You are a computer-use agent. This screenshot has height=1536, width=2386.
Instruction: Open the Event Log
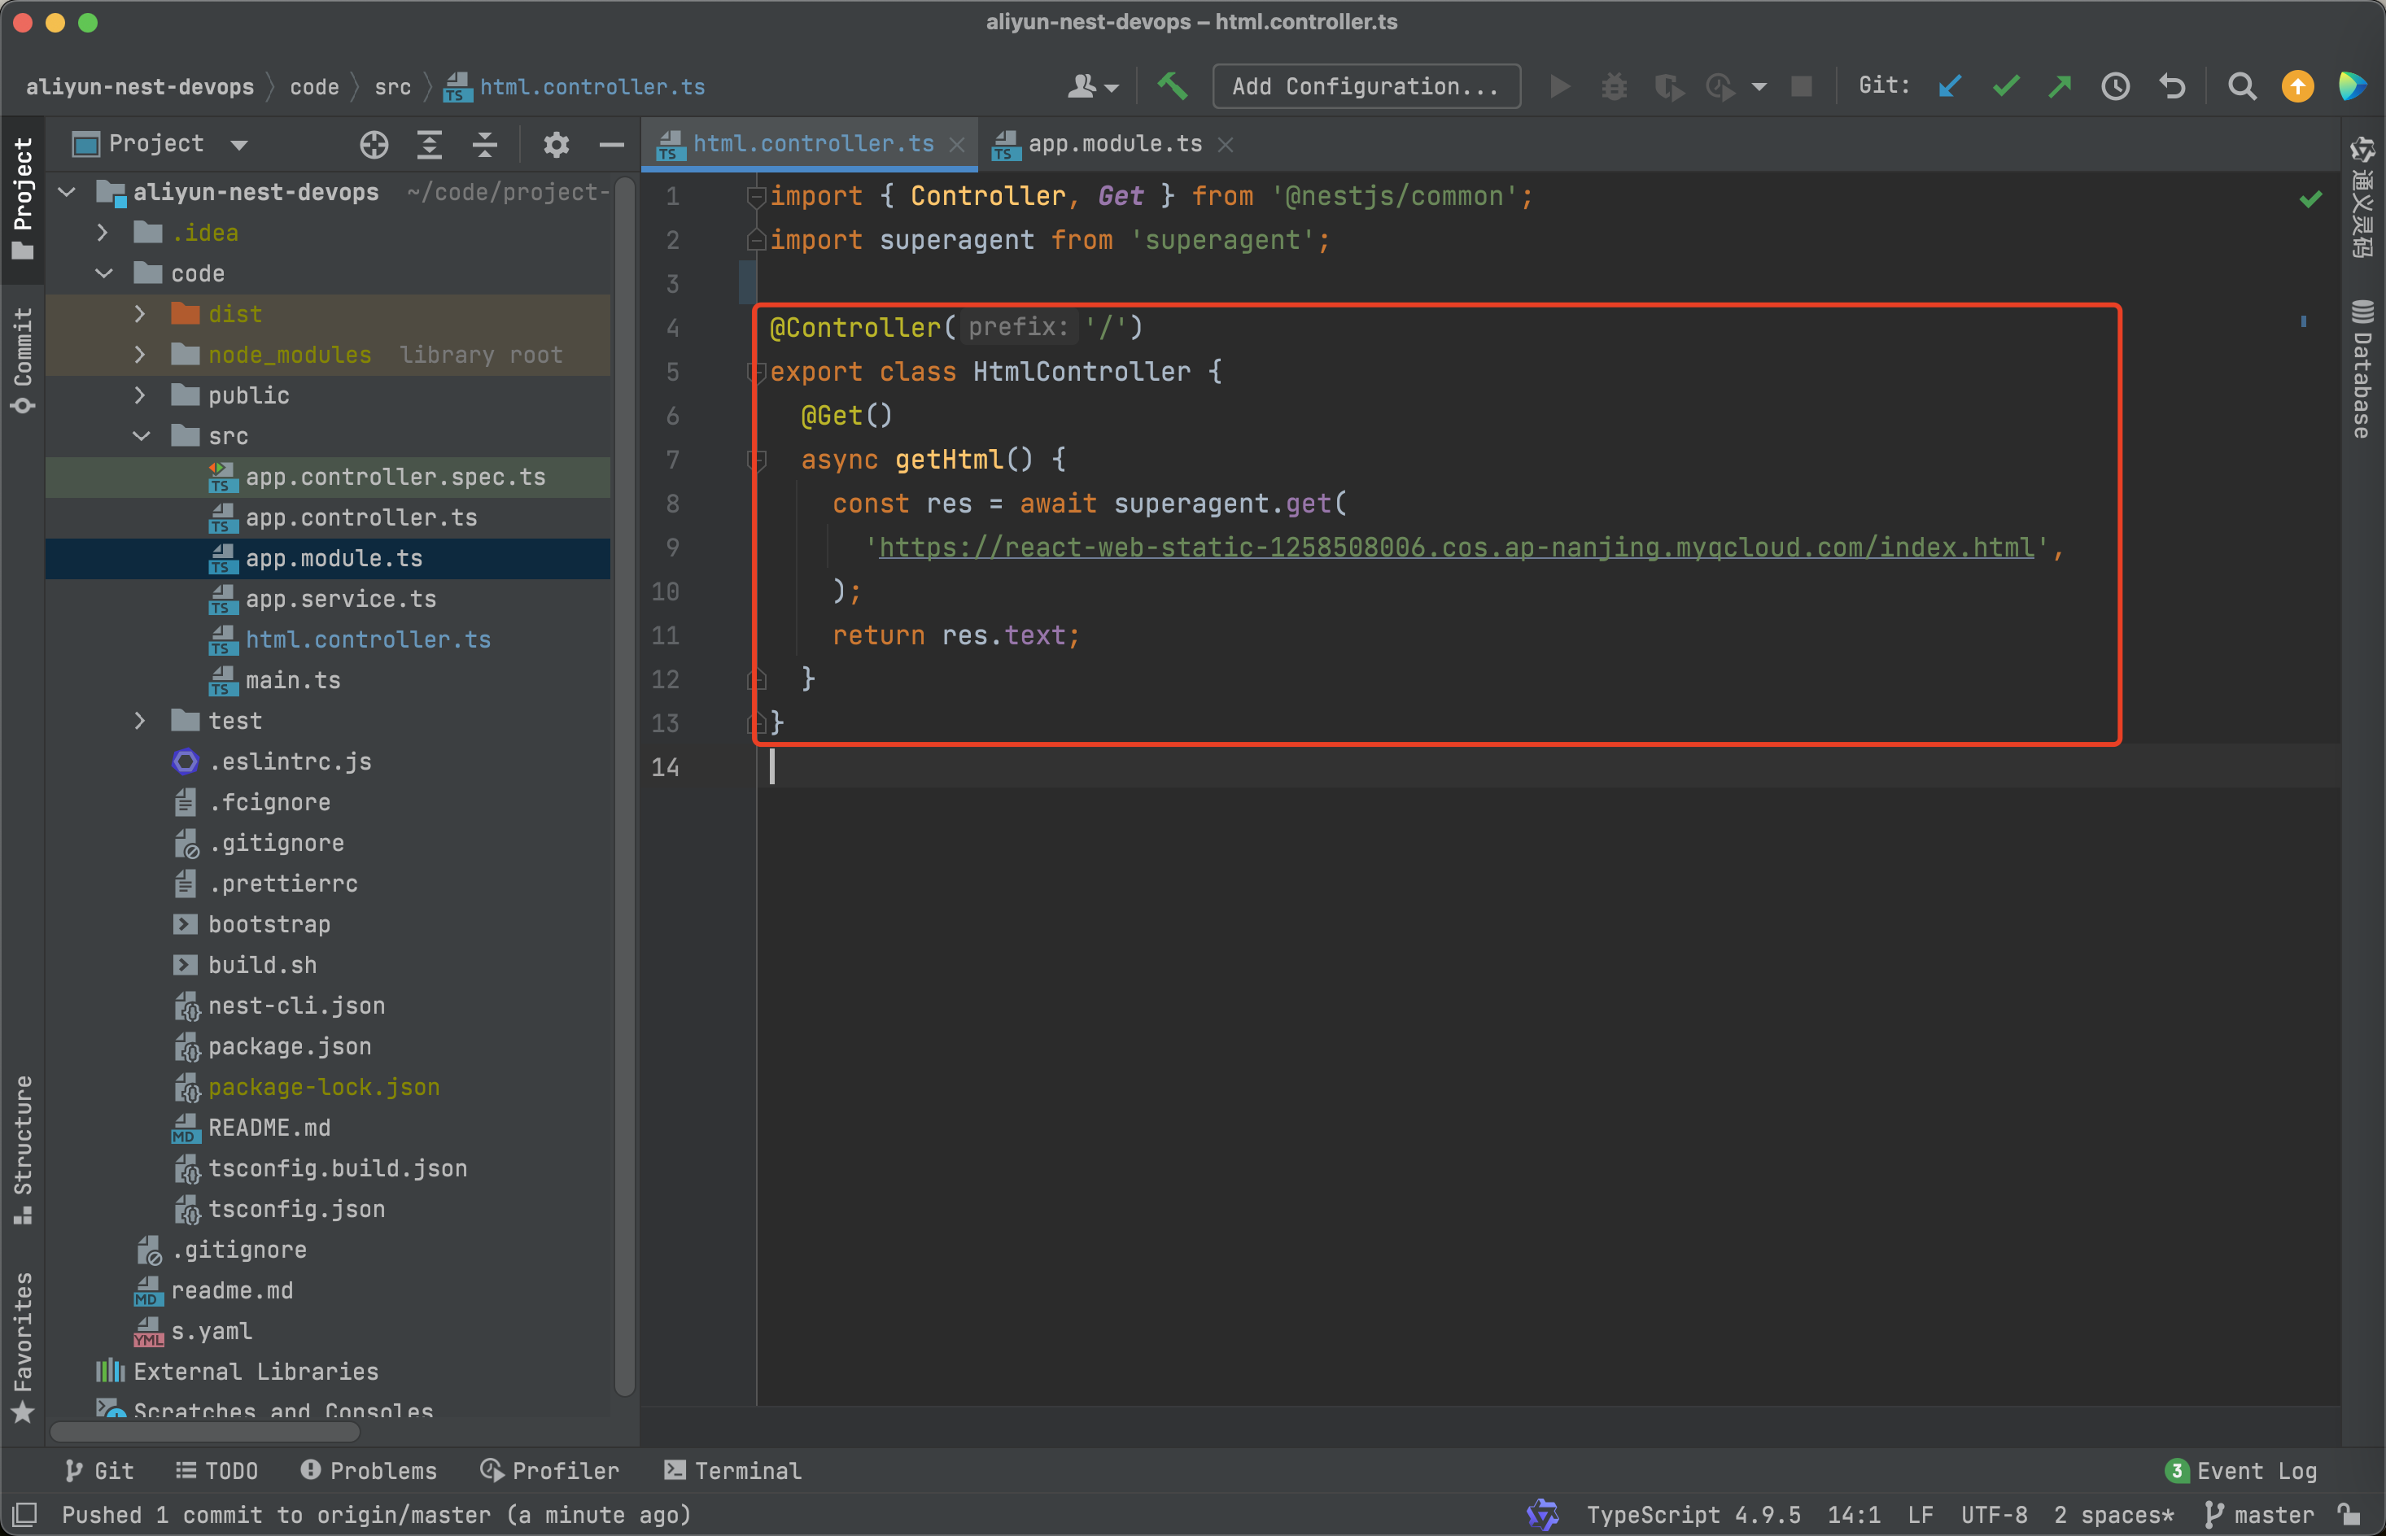(2241, 1471)
